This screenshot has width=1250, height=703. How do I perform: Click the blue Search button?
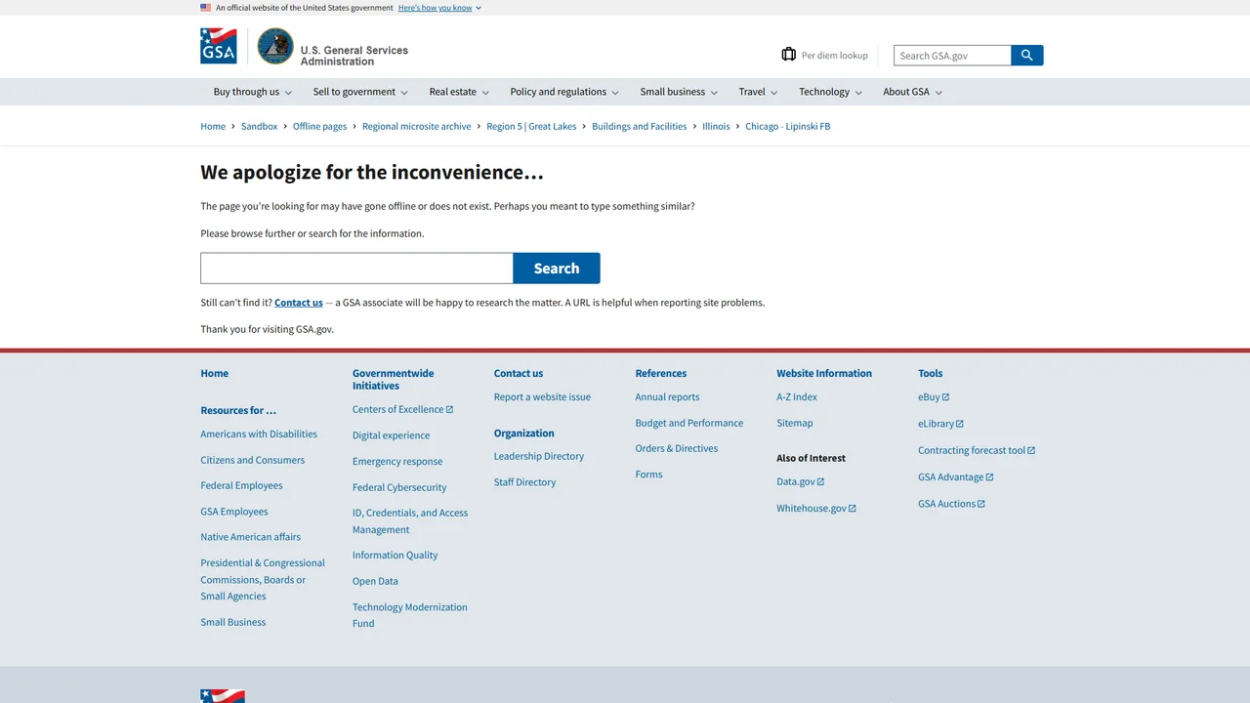557,269
